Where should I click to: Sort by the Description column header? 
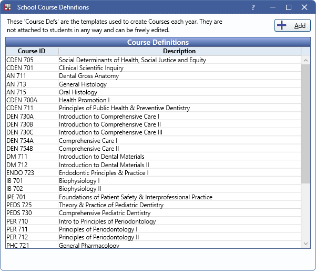179,51
